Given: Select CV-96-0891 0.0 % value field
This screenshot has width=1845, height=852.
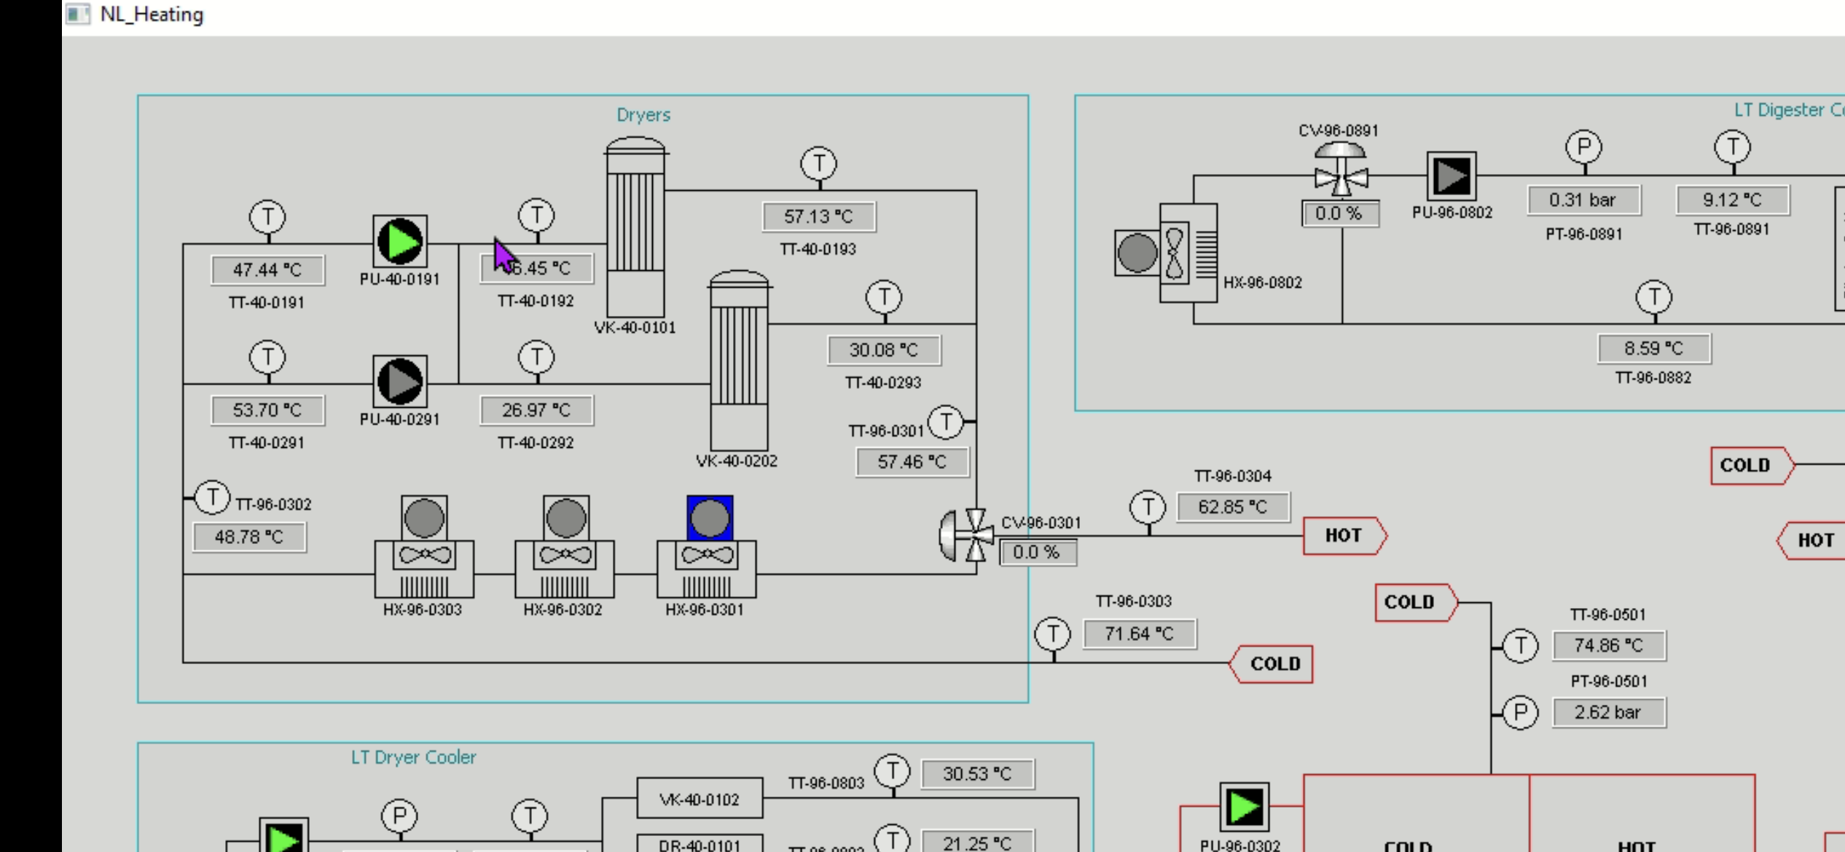Looking at the screenshot, I should [1339, 214].
